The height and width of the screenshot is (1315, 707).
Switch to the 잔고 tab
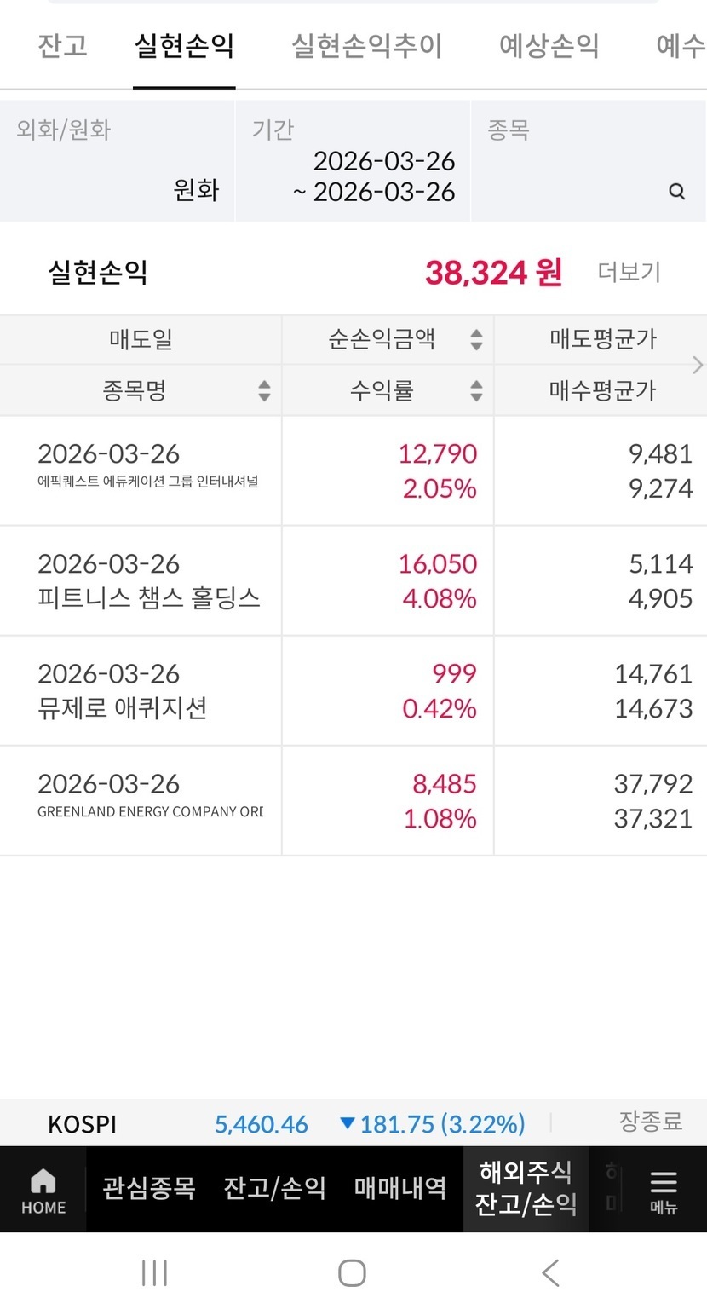point(62,46)
